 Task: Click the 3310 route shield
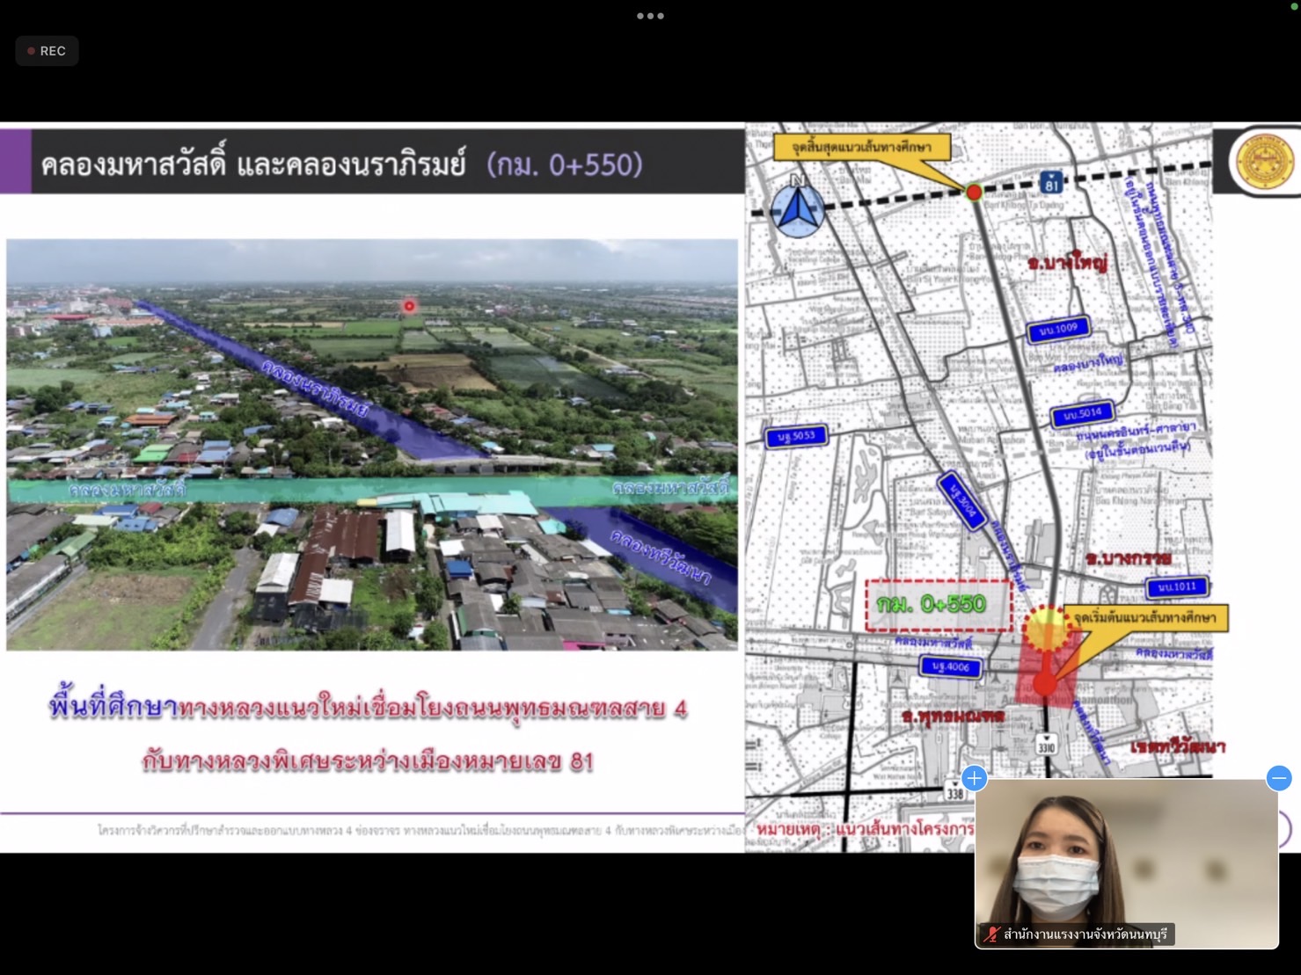1046,746
